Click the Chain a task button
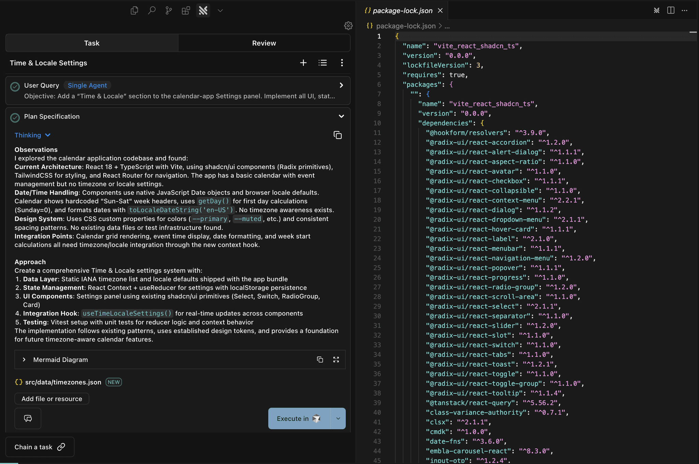This screenshot has height=464, width=699. 40,447
